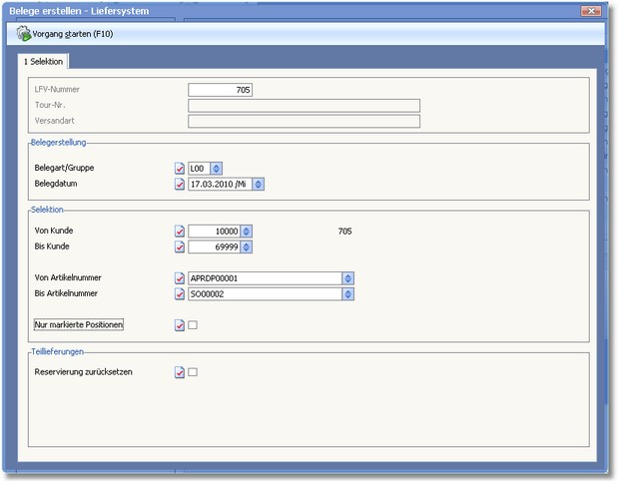Click the Von Kunde spinner arrows
This screenshot has height=484, width=619.
click(x=247, y=232)
